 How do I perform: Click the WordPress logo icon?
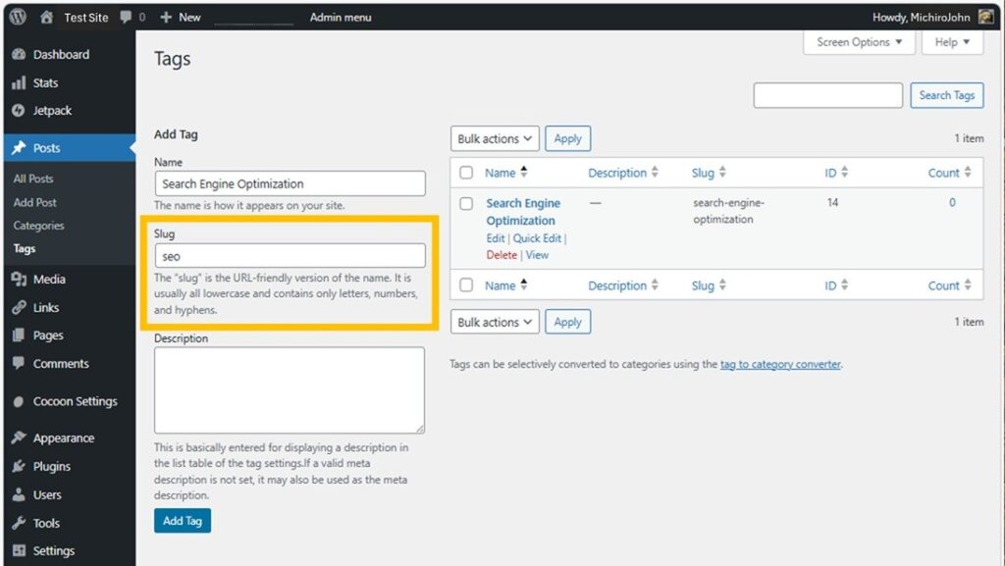(19, 17)
